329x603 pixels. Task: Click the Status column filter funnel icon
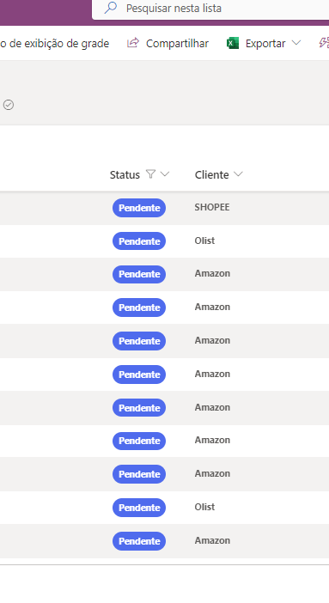point(150,174)
